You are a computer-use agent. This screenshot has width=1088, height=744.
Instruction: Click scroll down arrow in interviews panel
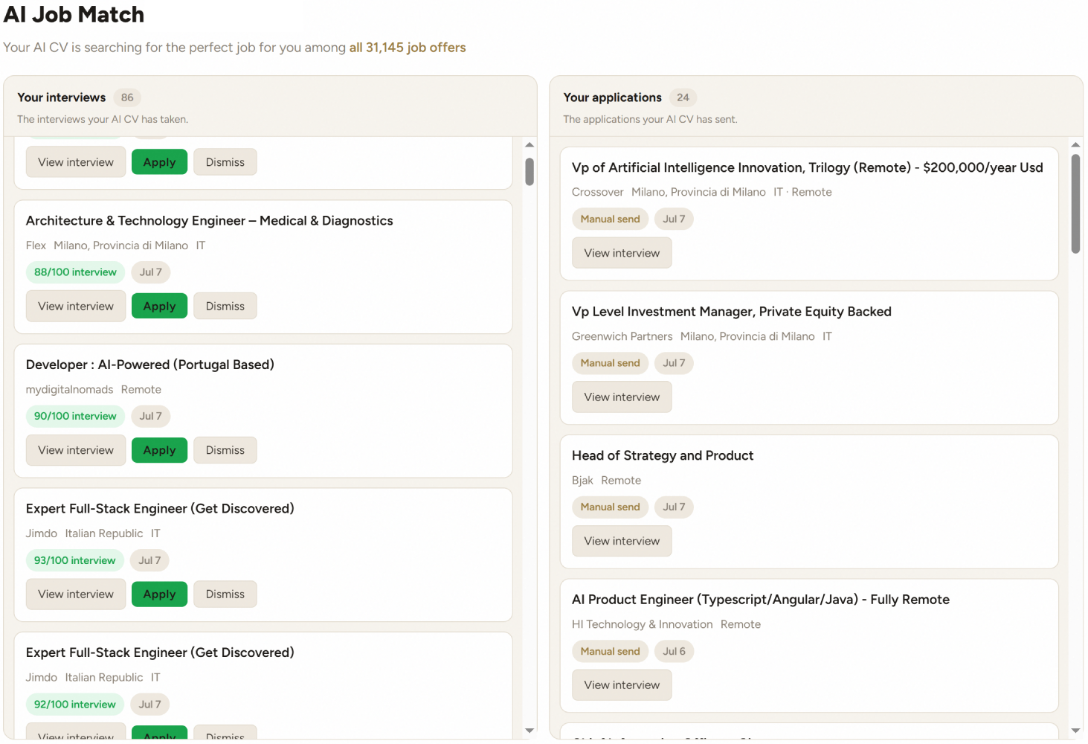[x=529, y=731]
